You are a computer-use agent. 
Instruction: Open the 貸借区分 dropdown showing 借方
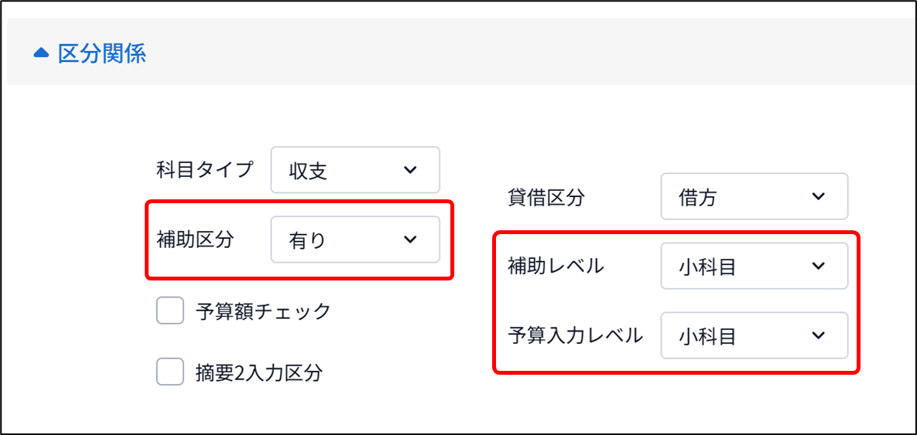pyautogui.click(x=754, y=196)
